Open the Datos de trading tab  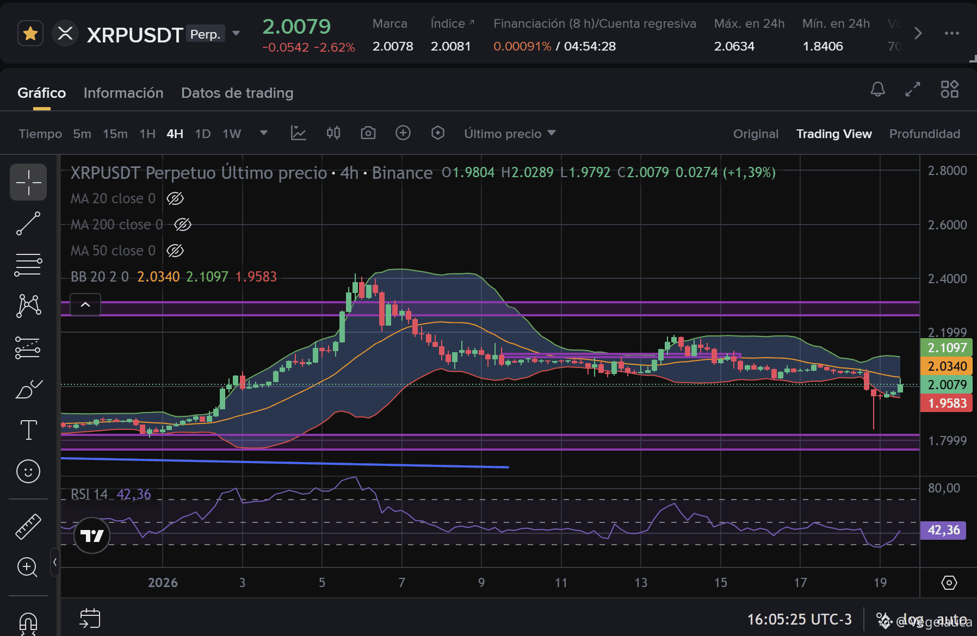237,93
